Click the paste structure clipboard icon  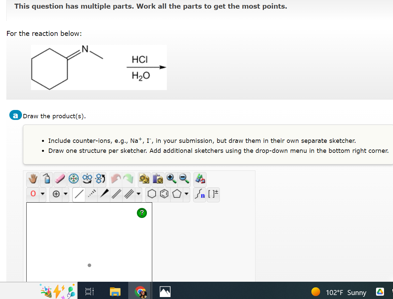(158, 179)
